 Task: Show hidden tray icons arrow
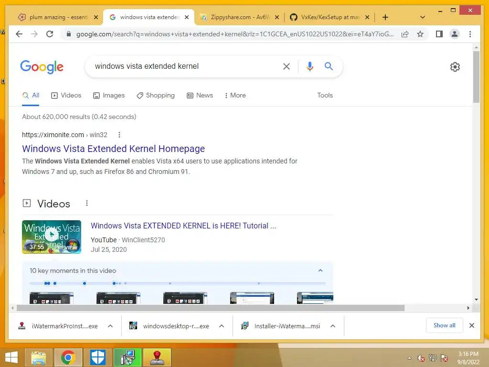(409, 358)
